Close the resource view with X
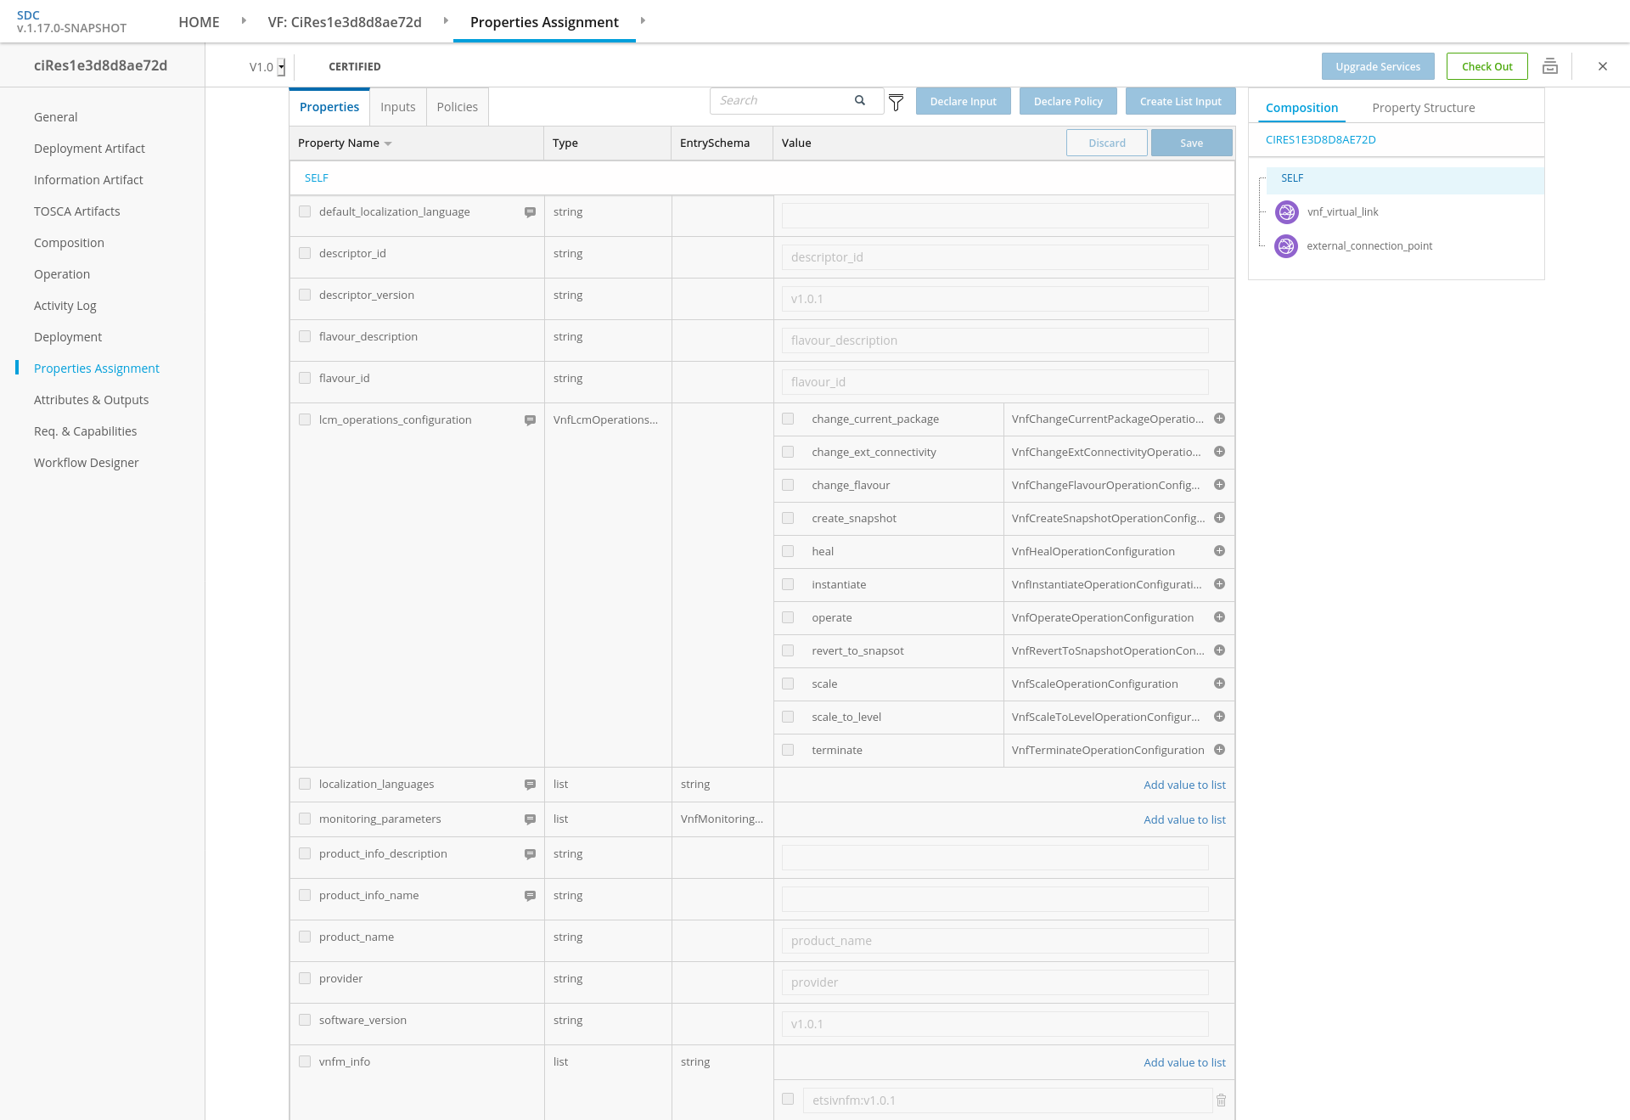The image size is (1630, 1120). point(1603,66)
